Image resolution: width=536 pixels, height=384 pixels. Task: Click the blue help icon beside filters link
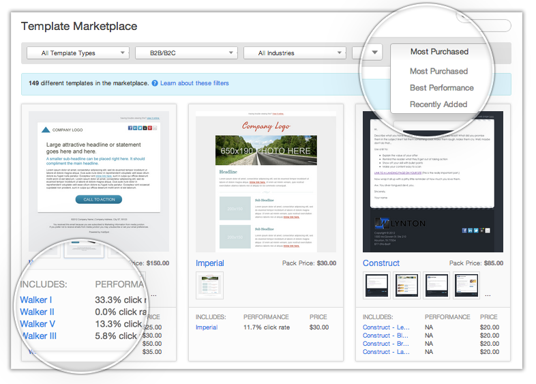coord(155,83)
